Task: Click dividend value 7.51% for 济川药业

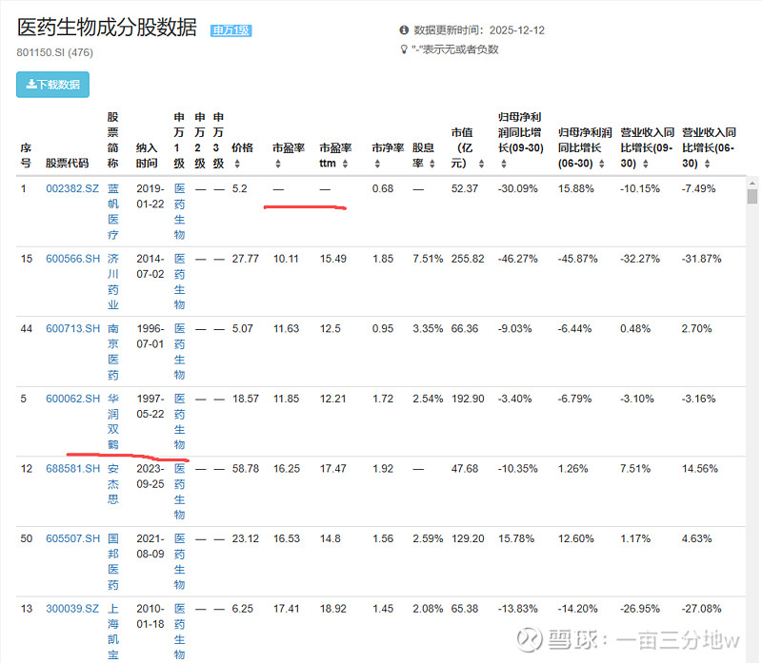Action: [x=428, y=259]
